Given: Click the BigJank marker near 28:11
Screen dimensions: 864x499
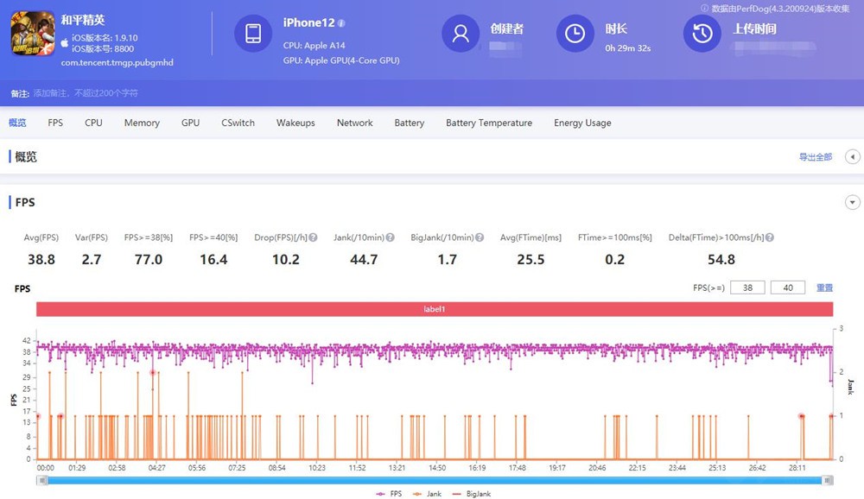Looking at the screenshot, I should [801, 416].
